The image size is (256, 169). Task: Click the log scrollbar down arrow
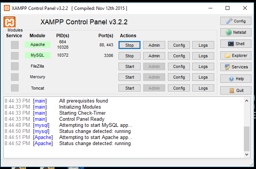[247, 154]
